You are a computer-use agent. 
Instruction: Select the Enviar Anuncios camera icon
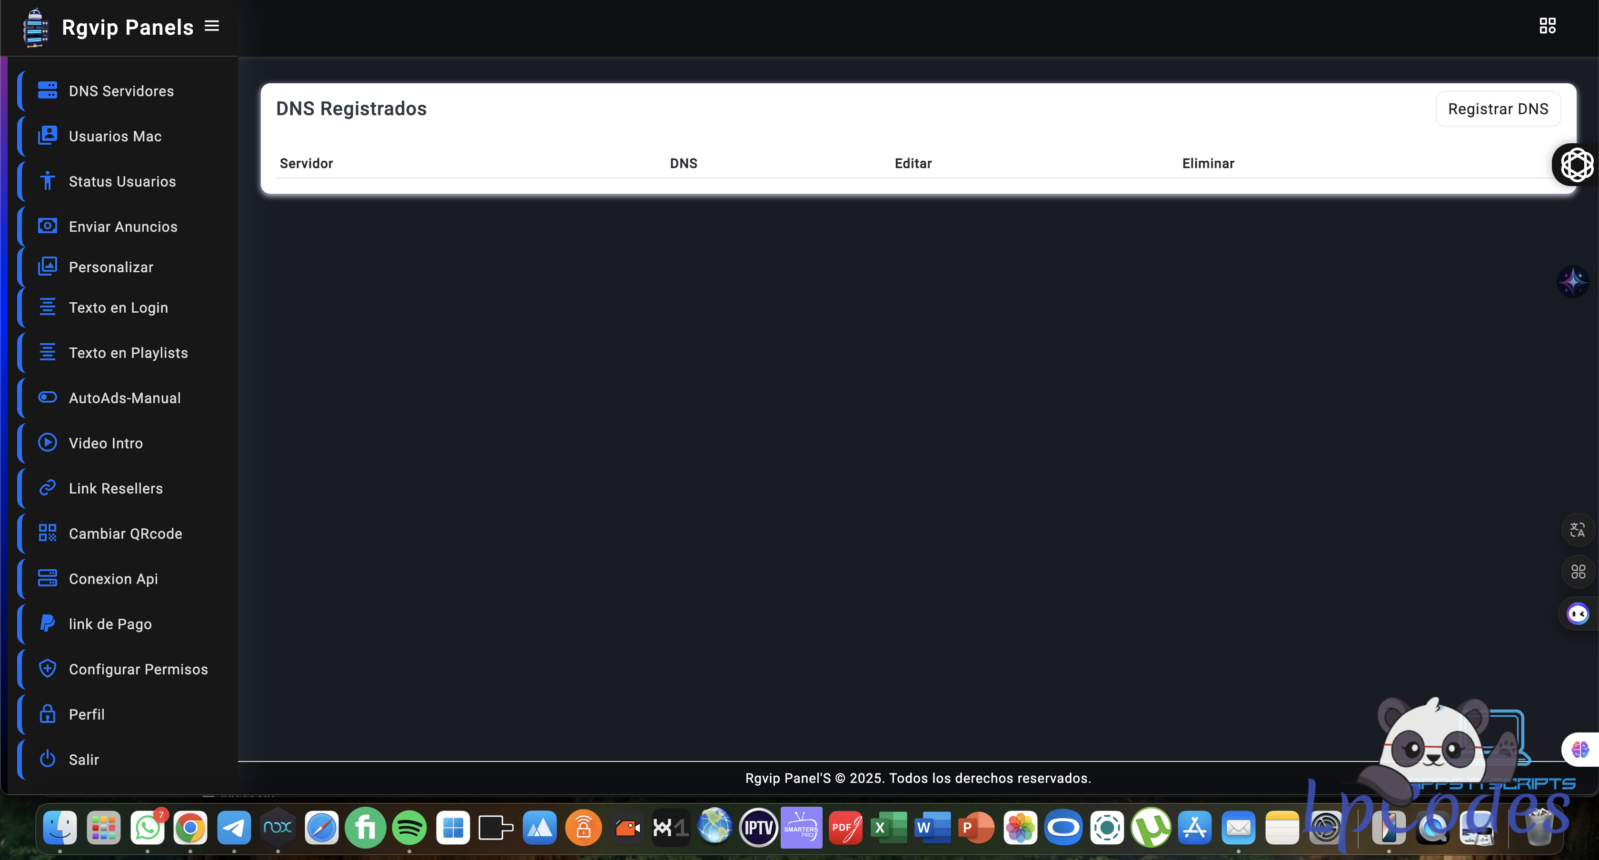[x=47, y=226]
